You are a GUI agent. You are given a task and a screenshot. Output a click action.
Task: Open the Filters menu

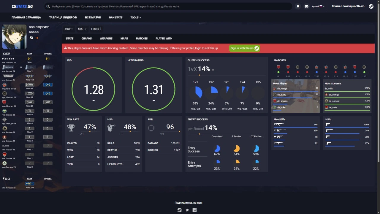96,29
